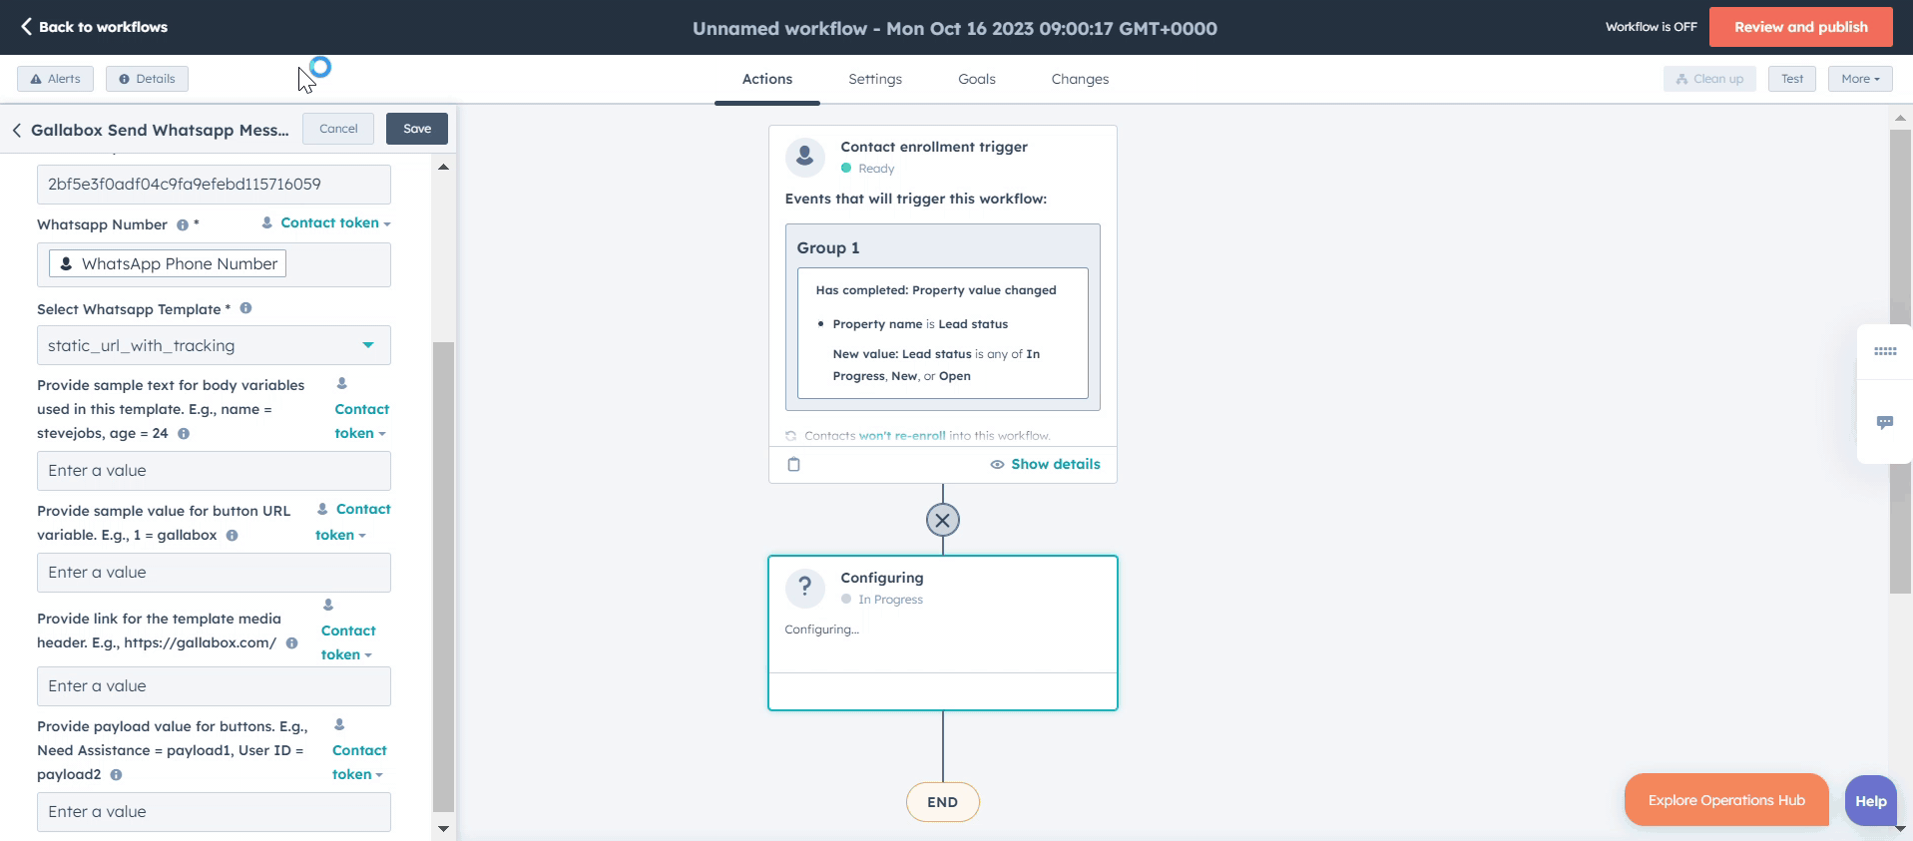Show details of the enrollment trigger
The image size is (1913, 841).
[x=1045, y=464]
